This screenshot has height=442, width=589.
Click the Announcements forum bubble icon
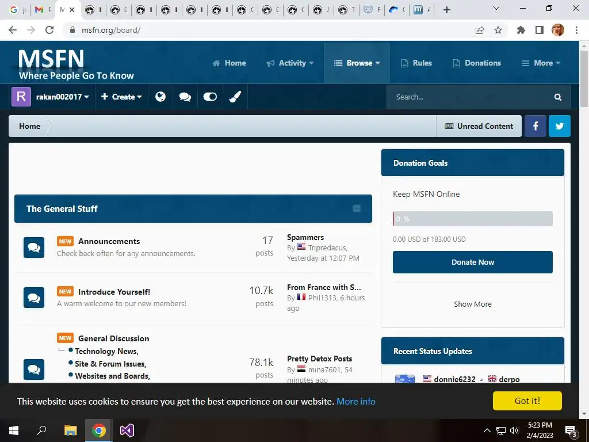pyautogui.click(x=34, y=247)
